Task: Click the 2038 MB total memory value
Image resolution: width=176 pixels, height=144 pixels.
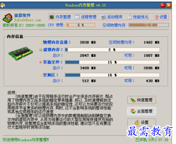Action: click(88, 42)
